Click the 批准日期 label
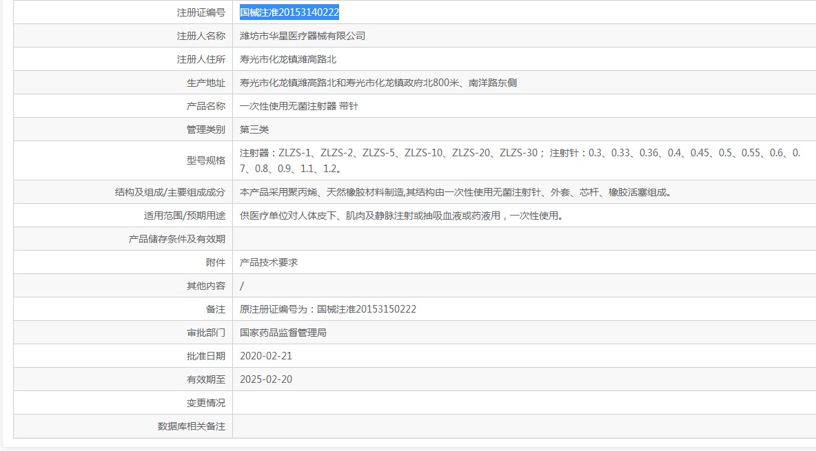This screenshot has width=816, height=451. pos(206,357)
